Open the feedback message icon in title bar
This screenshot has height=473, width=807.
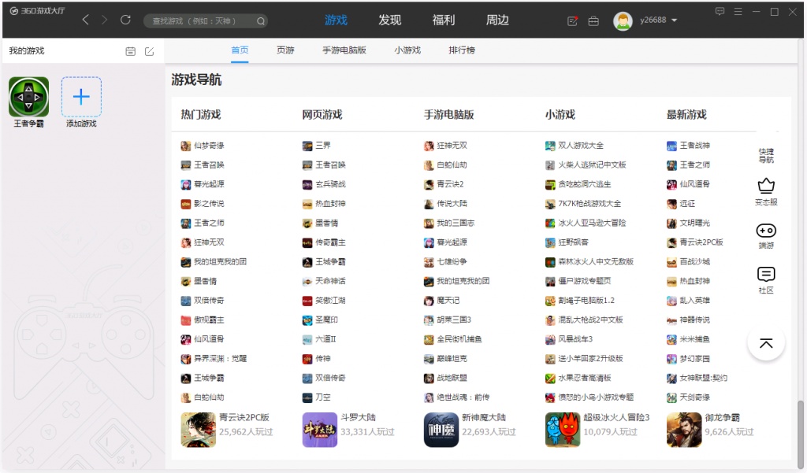(720, 11)
